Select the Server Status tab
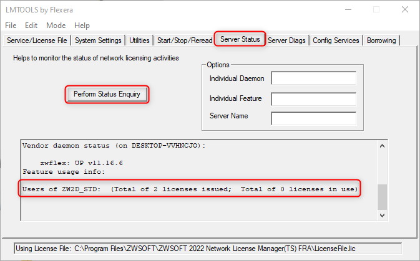This screenshot has height=261, width=420. point(240,39)
